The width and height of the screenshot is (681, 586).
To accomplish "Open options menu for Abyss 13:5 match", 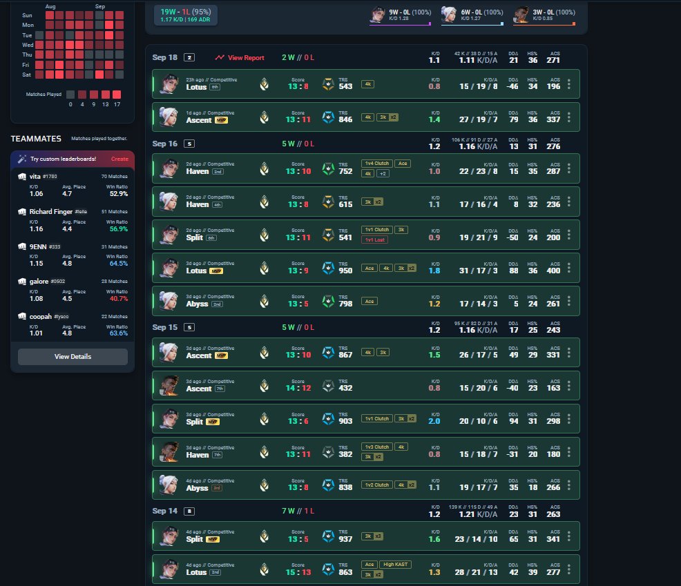I will click(x=569, y=301).
